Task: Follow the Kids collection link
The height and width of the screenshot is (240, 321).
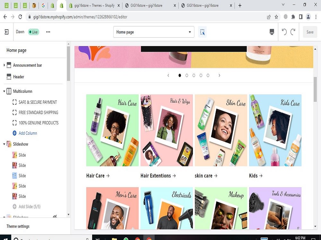Action: click(x=256, y=176)
